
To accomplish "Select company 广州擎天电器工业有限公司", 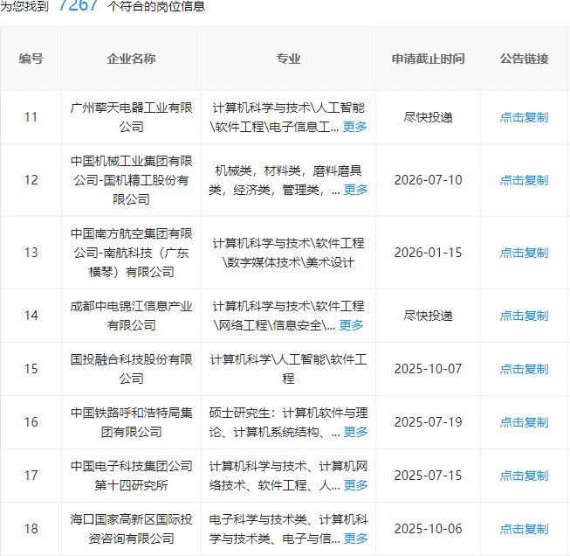I will point(131,117).
